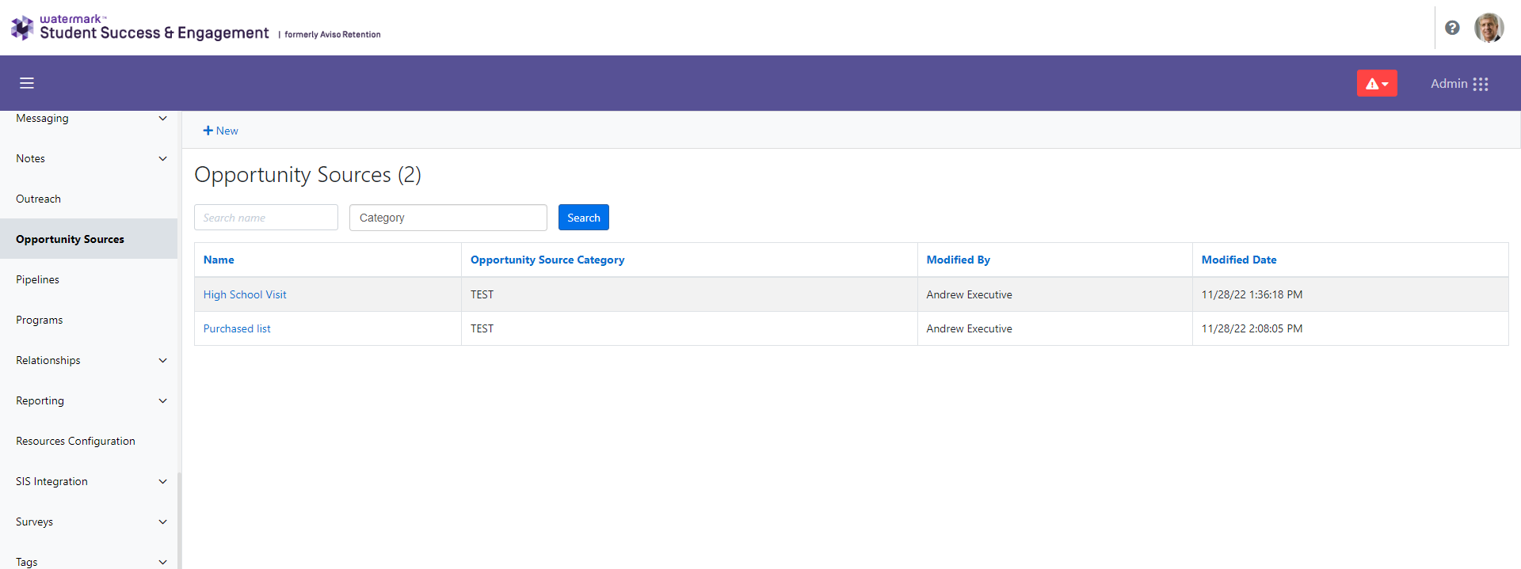Image resolution: width=1521 pixels, height=569 pixels.
Task: Expand the Surveys menu chevron
Action: tap(162, 522)
